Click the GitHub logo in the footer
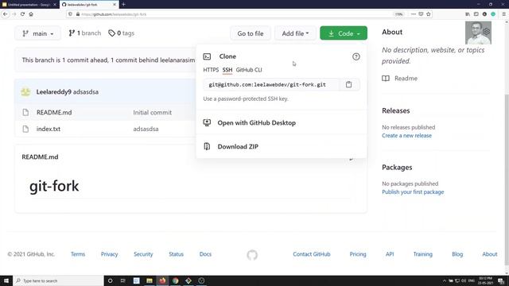 [252, 255]
